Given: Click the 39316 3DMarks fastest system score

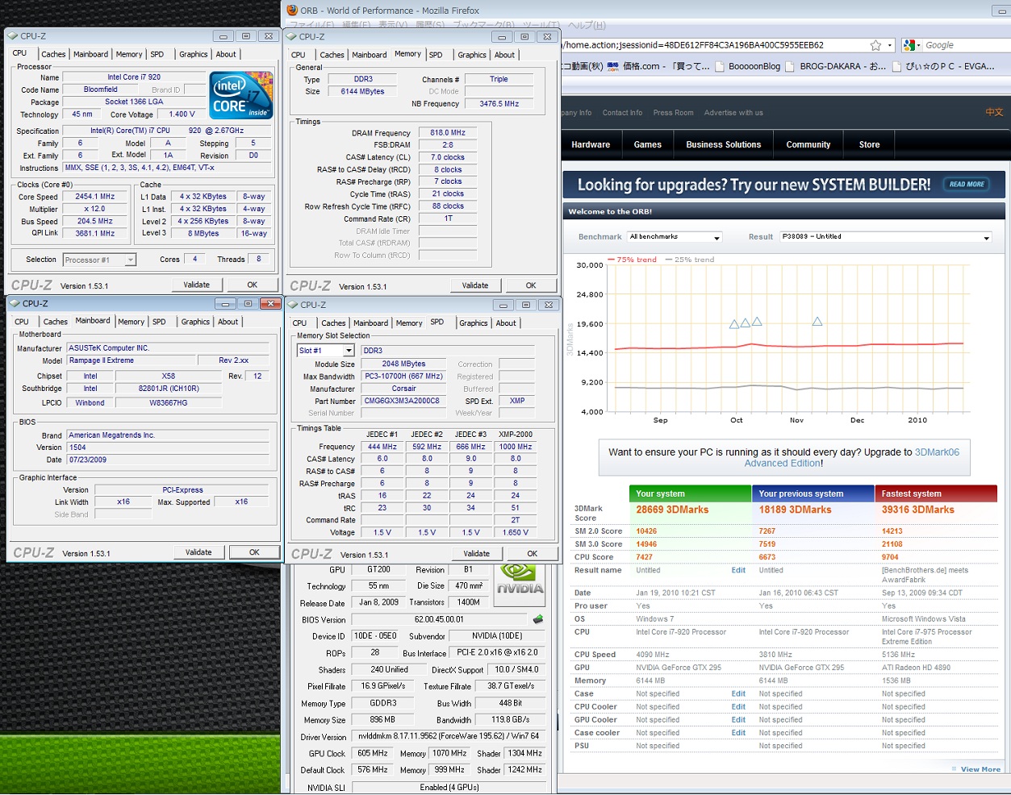Looking at the screenshot, I should coord(917,510).
